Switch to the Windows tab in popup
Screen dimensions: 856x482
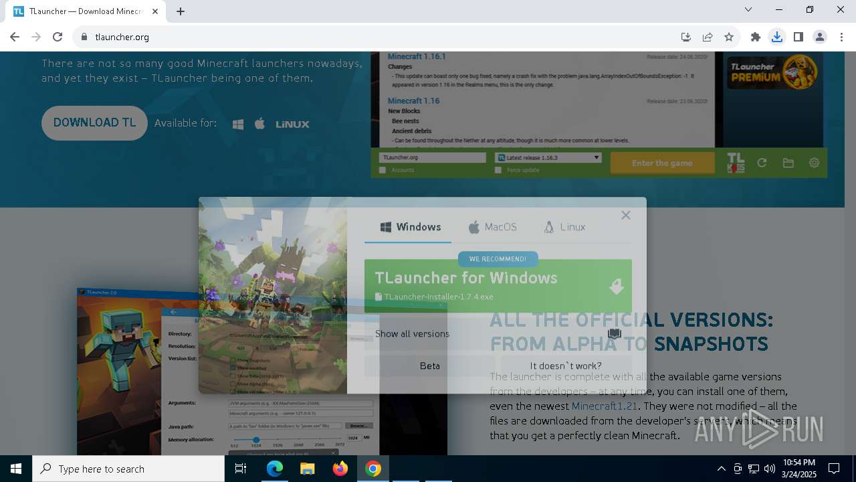[x=411, y=227]
